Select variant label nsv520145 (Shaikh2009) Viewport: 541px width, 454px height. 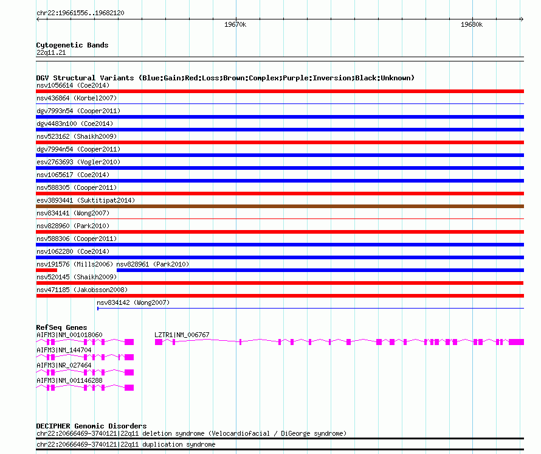(x=77, y=277)
